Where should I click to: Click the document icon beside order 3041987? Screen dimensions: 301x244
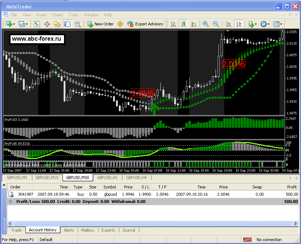[x=11, y=194]
